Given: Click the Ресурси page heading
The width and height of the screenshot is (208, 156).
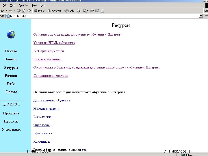Looking at the screenshot, I should coord(120,25).
